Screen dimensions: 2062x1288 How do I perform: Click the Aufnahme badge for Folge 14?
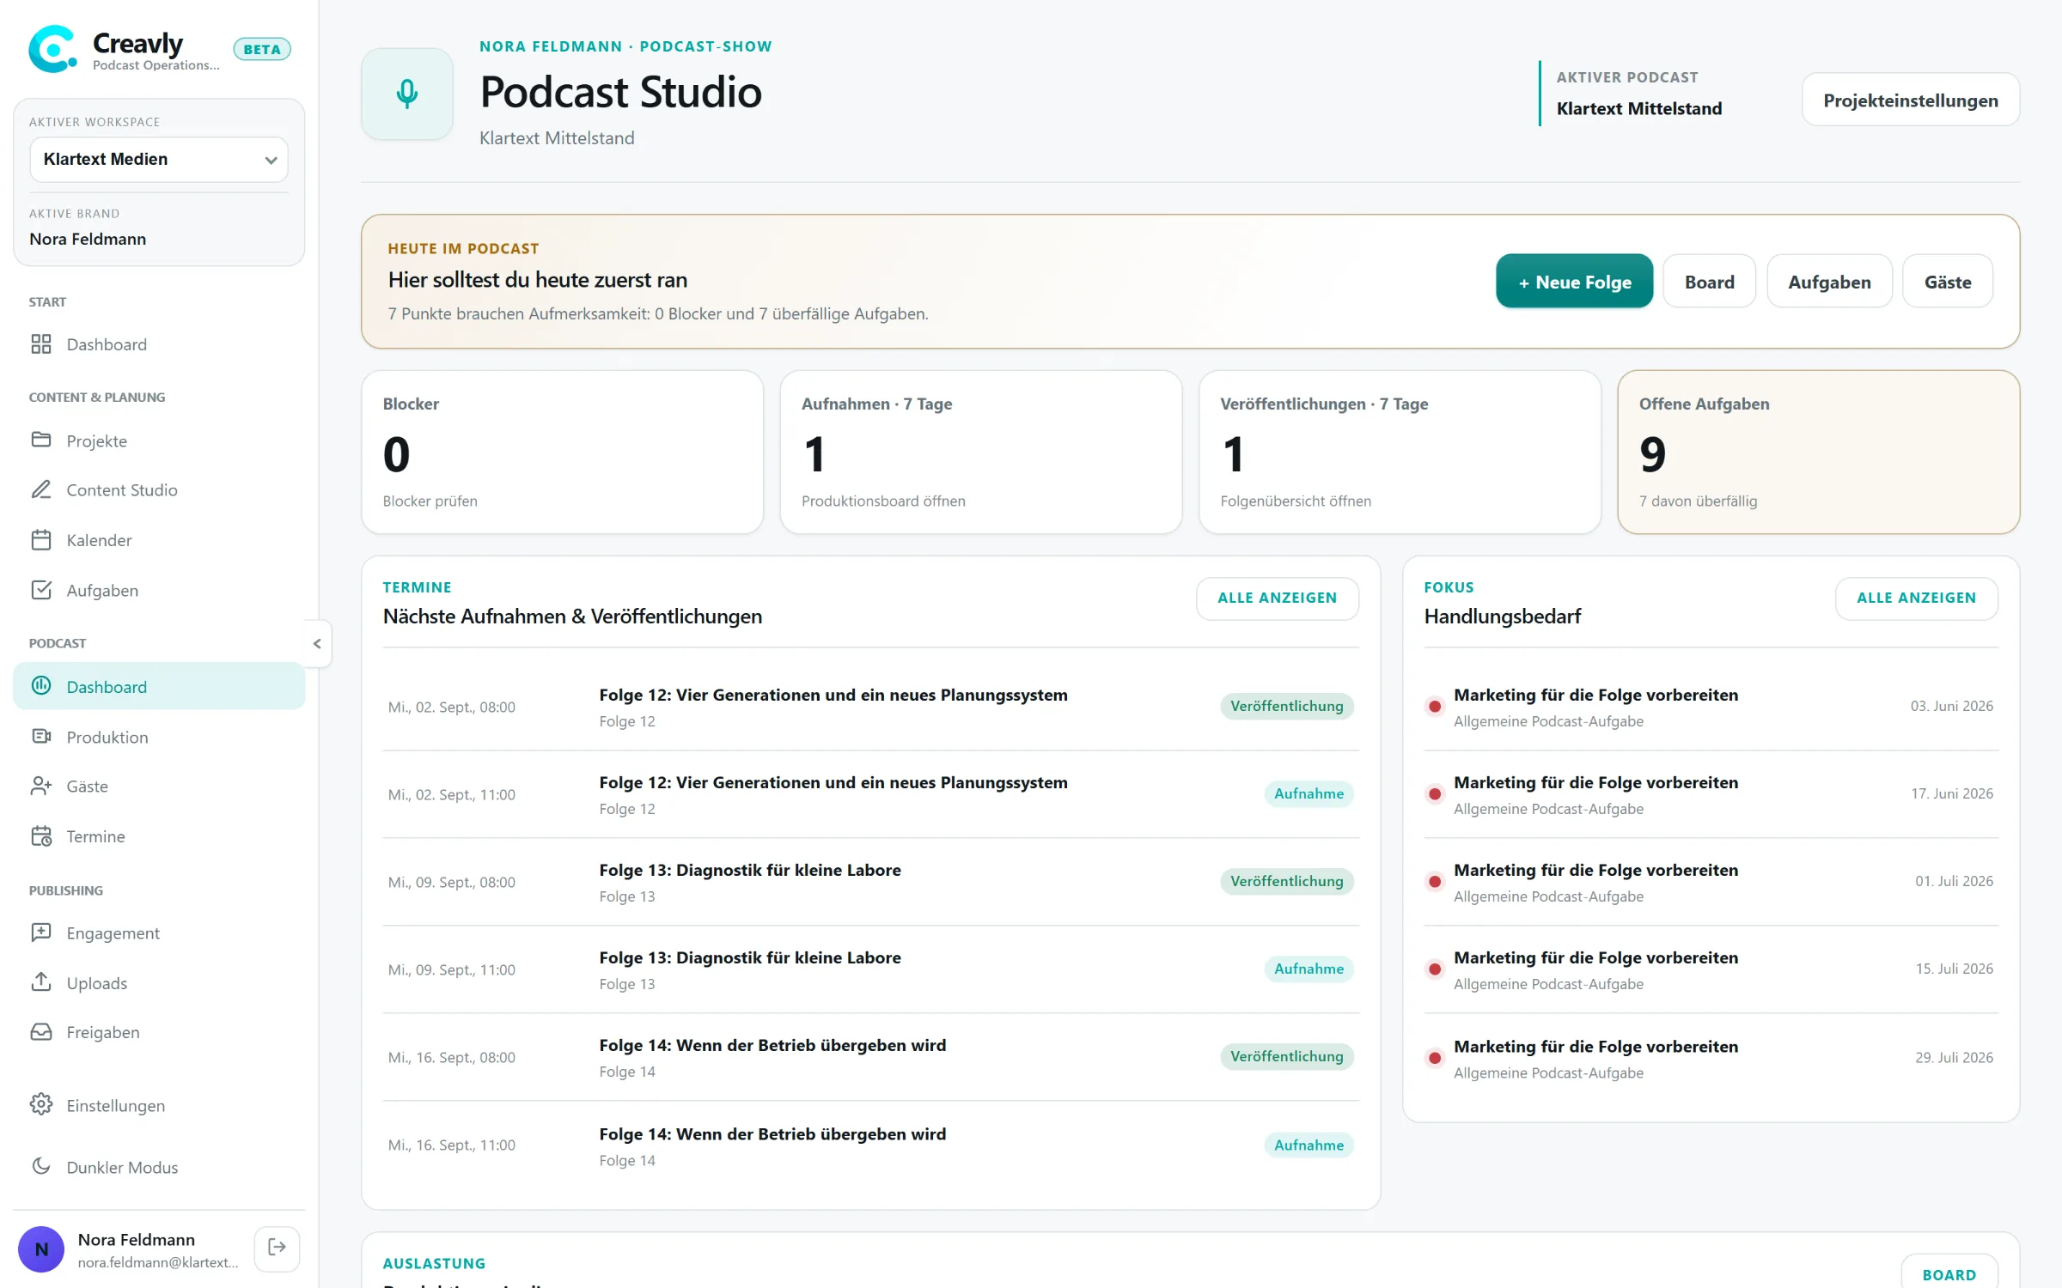1308,1145
